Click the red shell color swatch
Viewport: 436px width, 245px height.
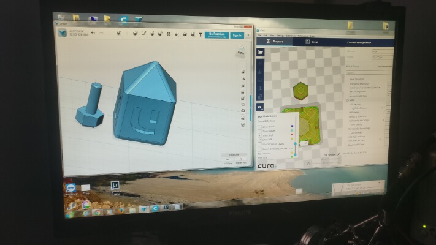[x=292, y=135]
